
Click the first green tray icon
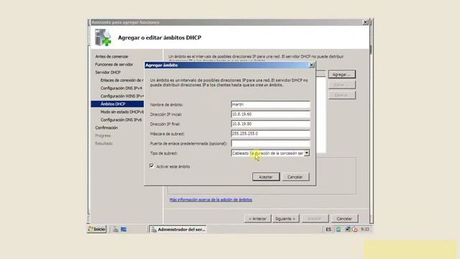tap(339, 230)
